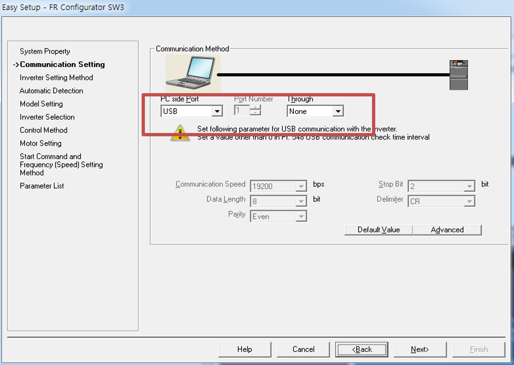514x365 pixels.
Task: Go to Automatic Detection step
Action: click(51, 91)
